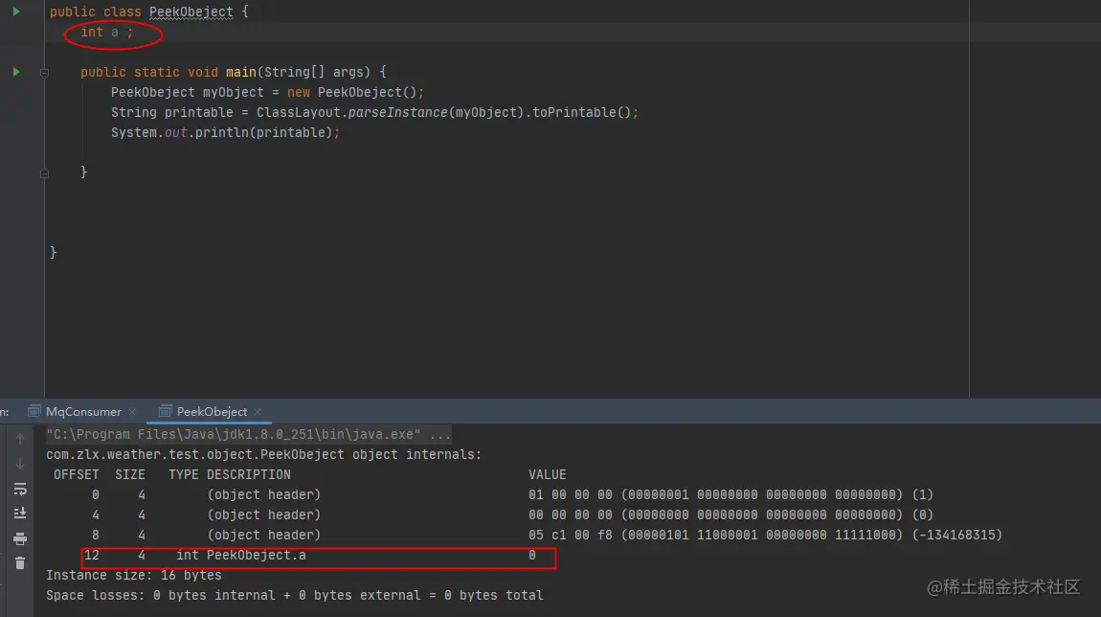Screen dimensions: 1101x617
Task: Click the 'Space losses' output line
Action: pyautogui.click(x=295, y=596)
